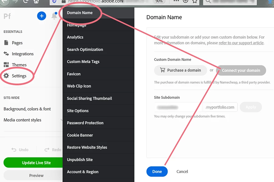Select Web Clip Icon setting

98,86
